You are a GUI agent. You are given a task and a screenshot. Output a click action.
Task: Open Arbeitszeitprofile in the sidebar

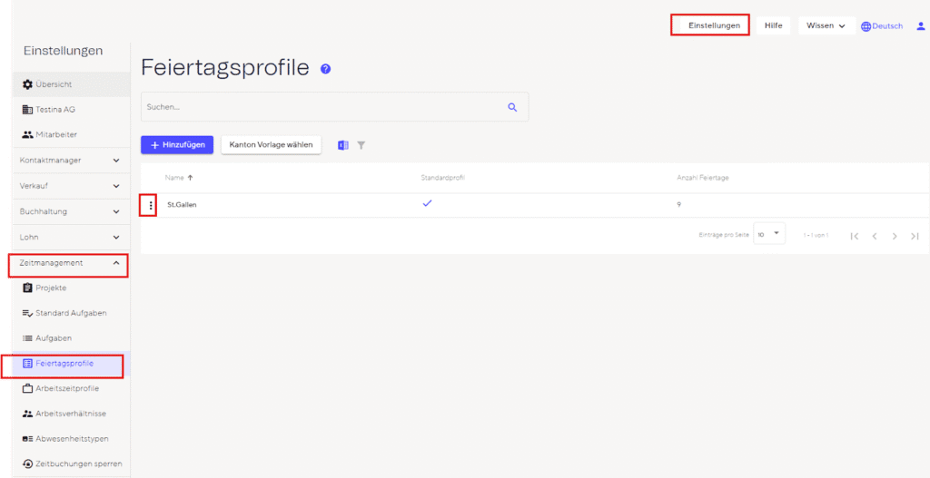(66, 388)
